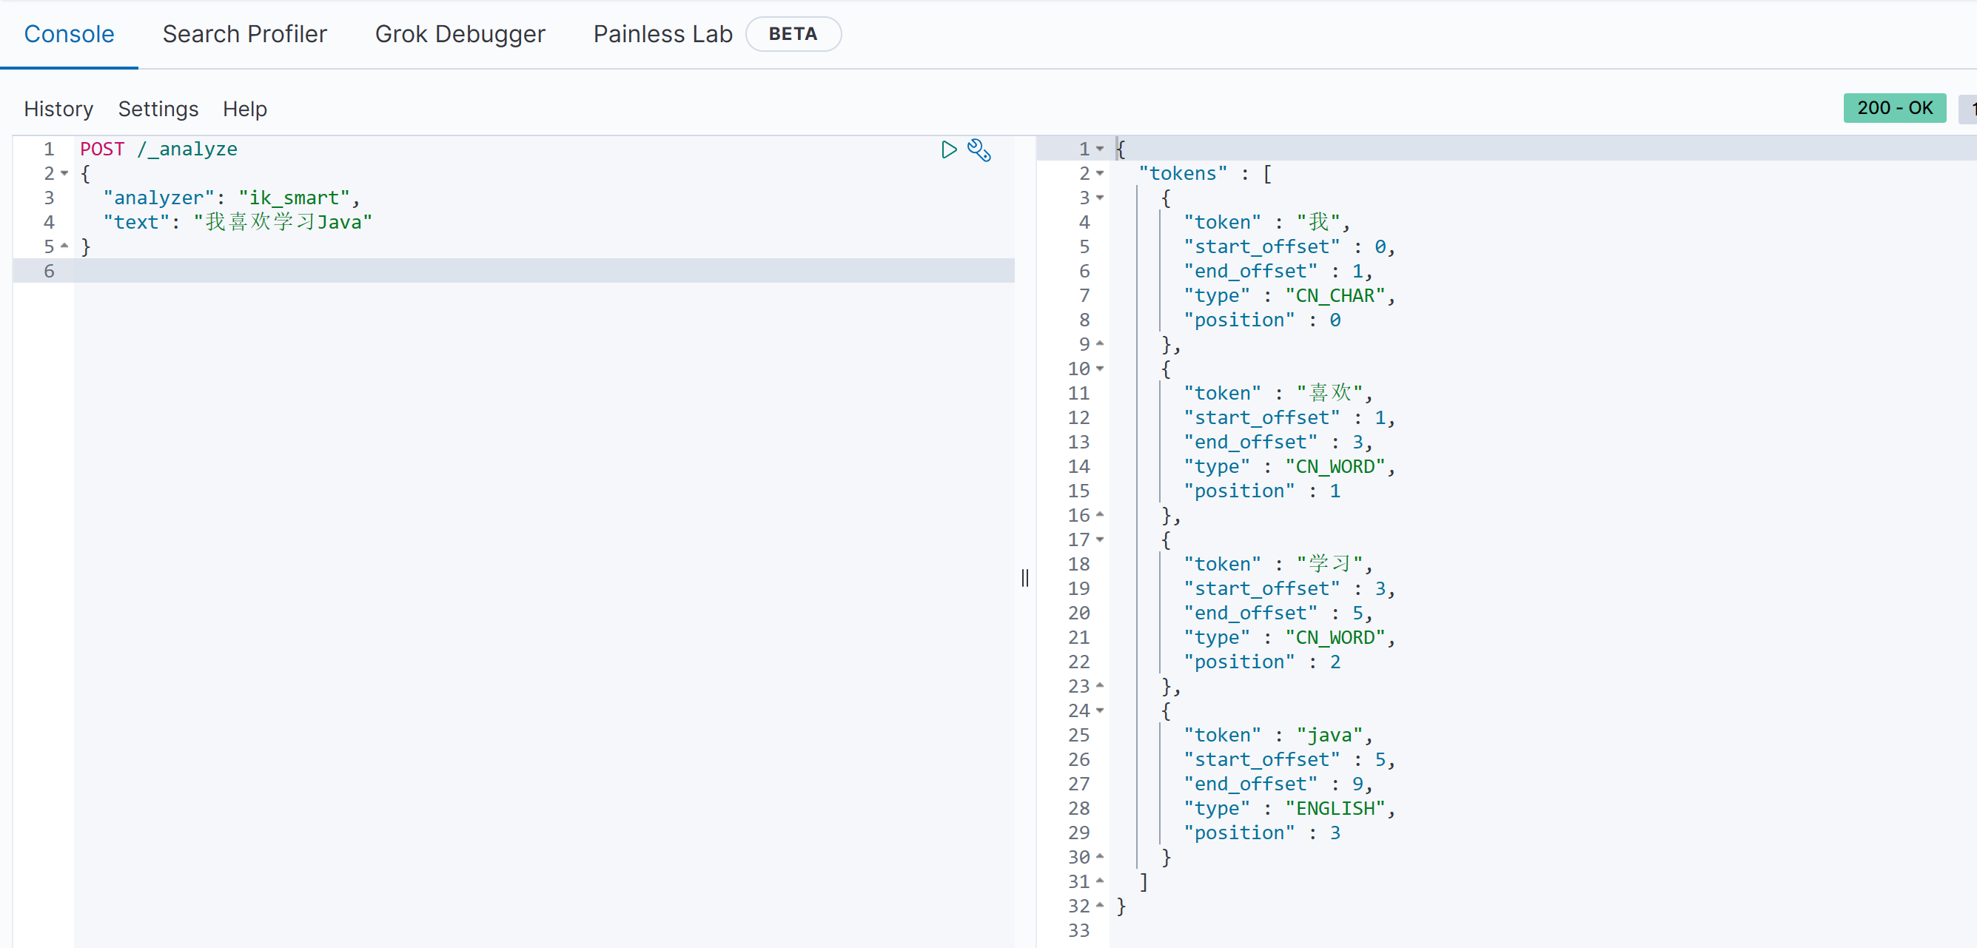This screenshot has width=1977, height=948.
Task: Place cursor on empty request line 6
Action: tap(460, 271)
